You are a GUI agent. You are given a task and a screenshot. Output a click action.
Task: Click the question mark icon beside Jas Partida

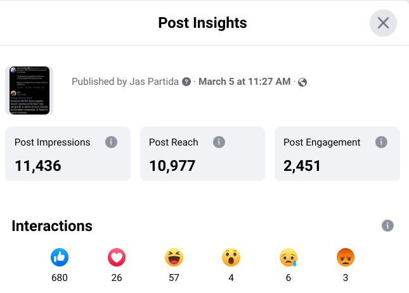[x=186, y=82]
